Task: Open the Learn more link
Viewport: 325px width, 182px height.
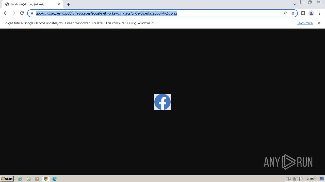Action: pos(305,23)
